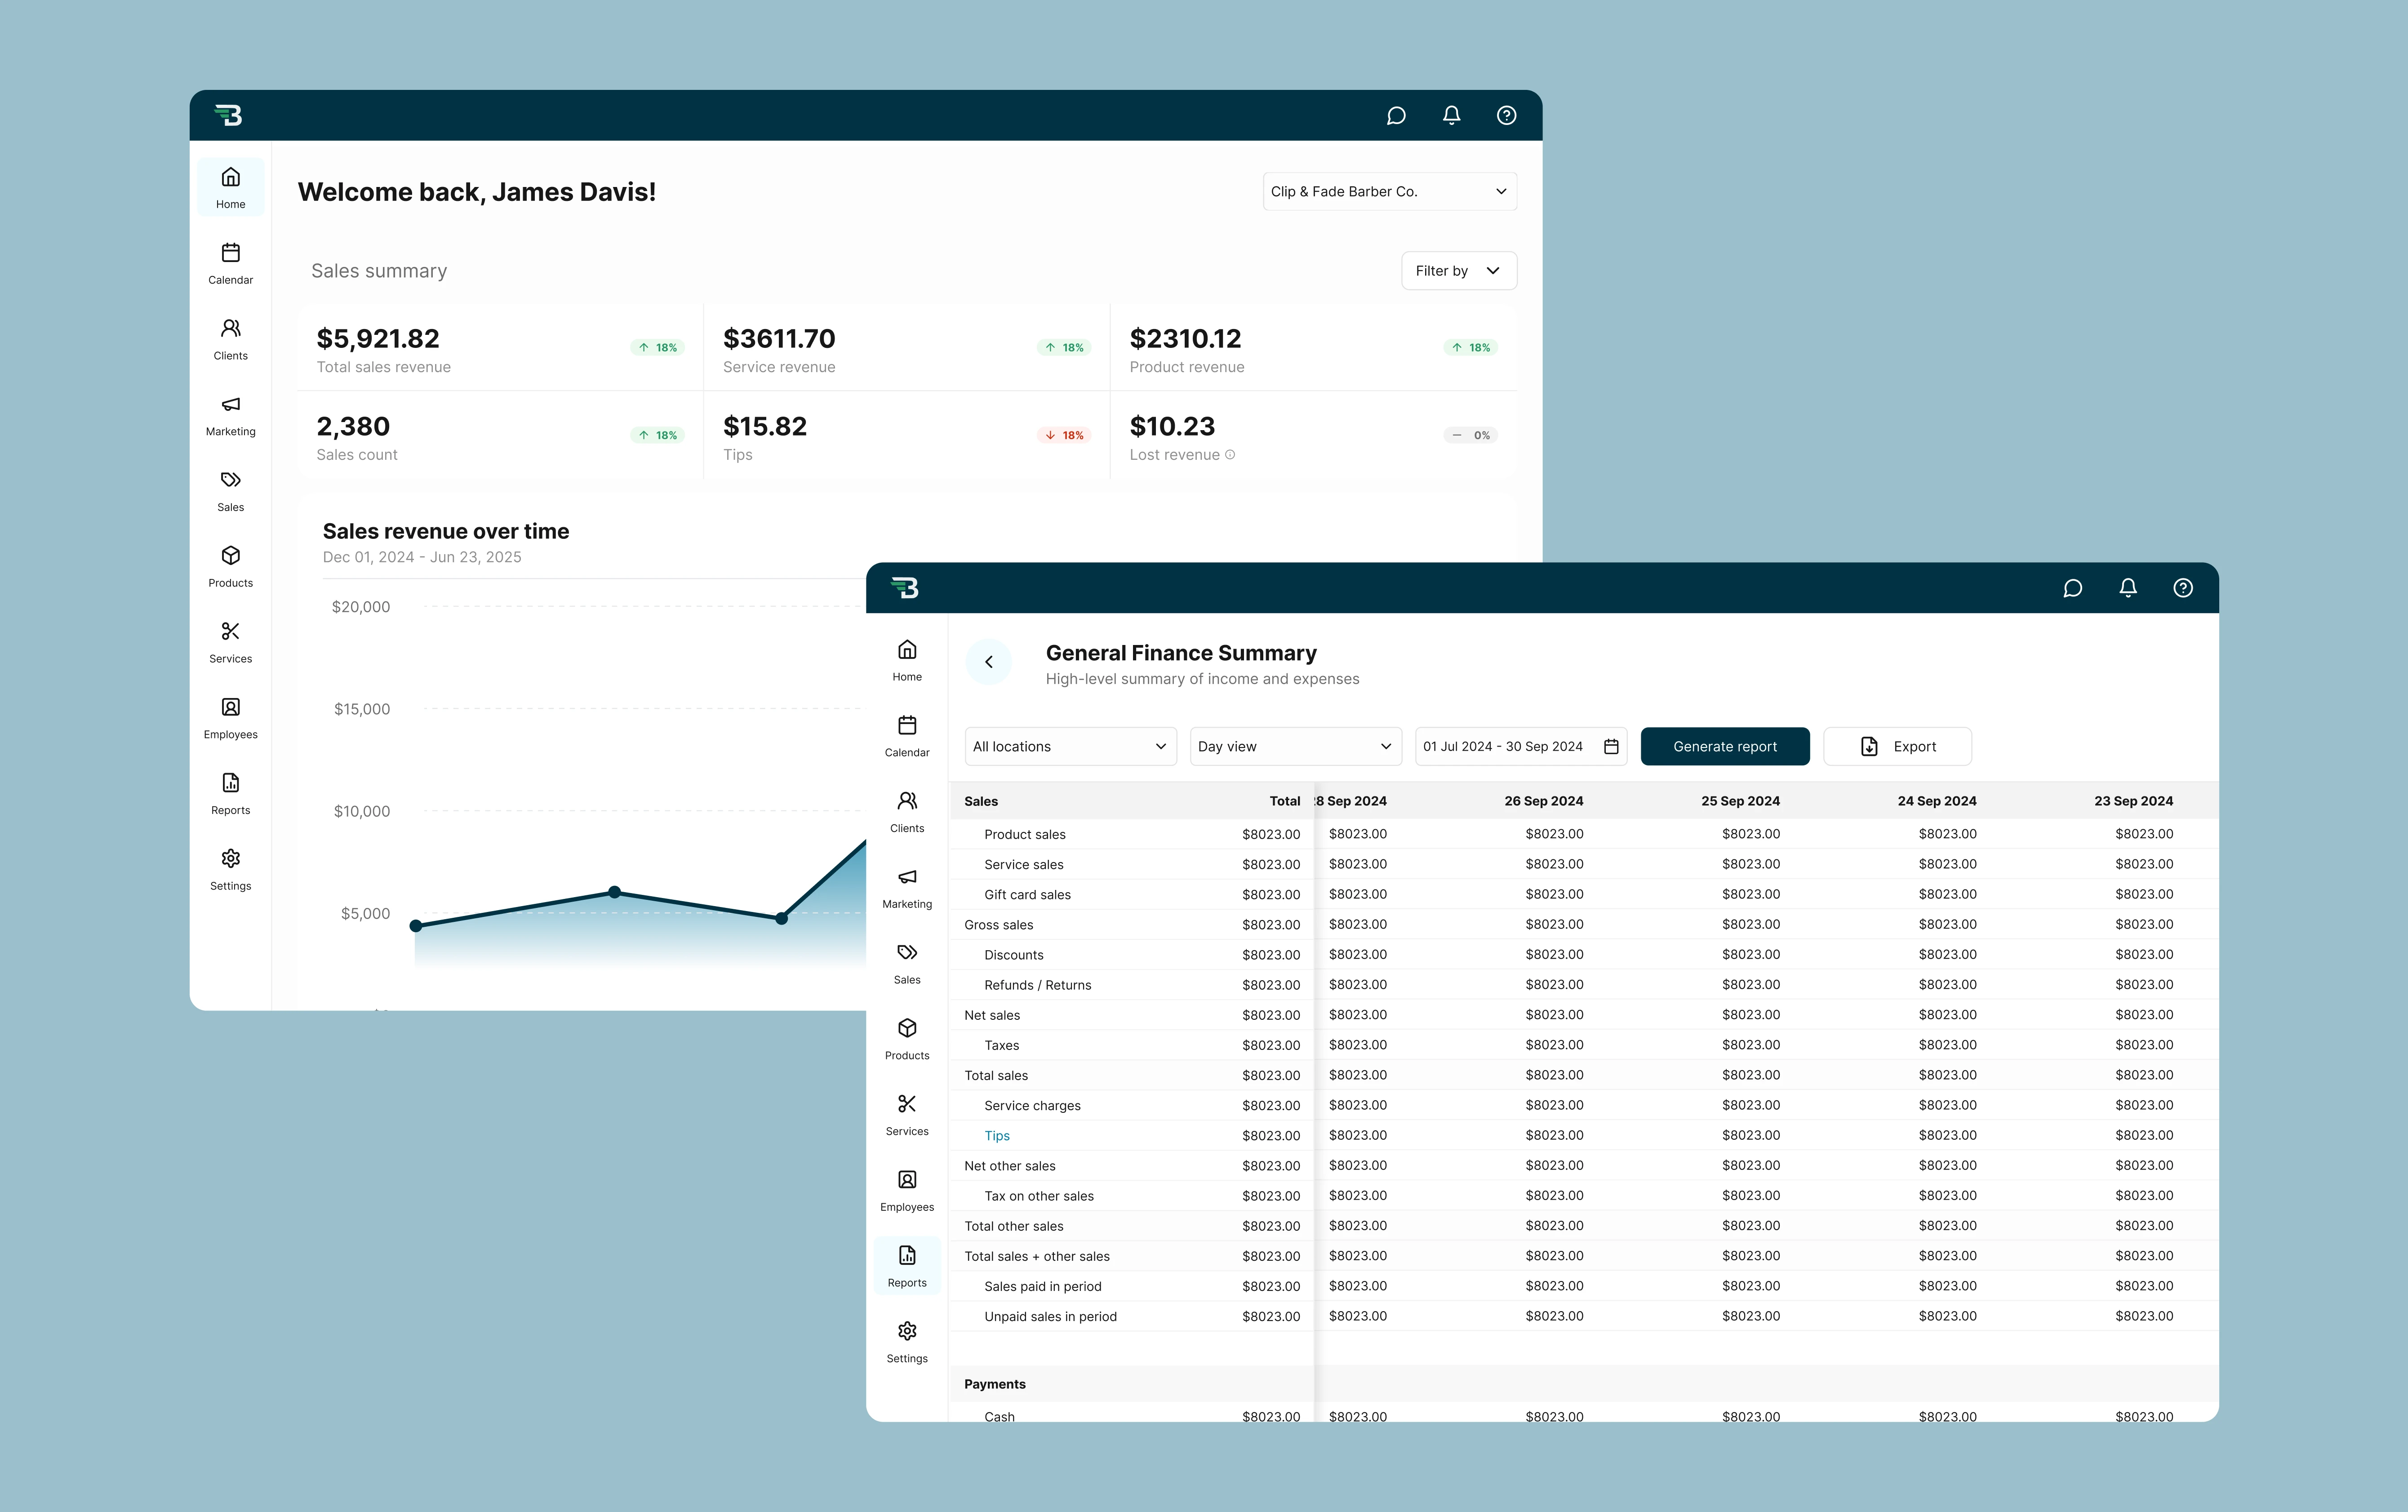This screenshot has width=2408, height=1512.
Task: Click the Export button
Action: click(x=1896, y=747)
